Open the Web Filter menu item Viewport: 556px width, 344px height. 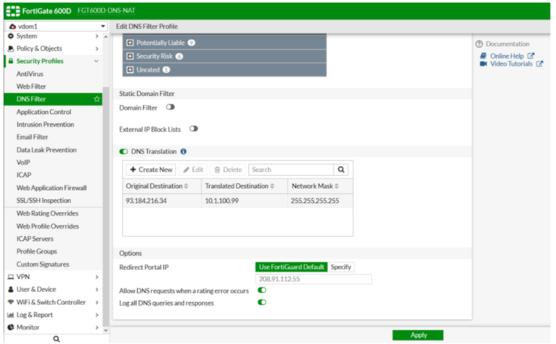(x=31, y=87)
